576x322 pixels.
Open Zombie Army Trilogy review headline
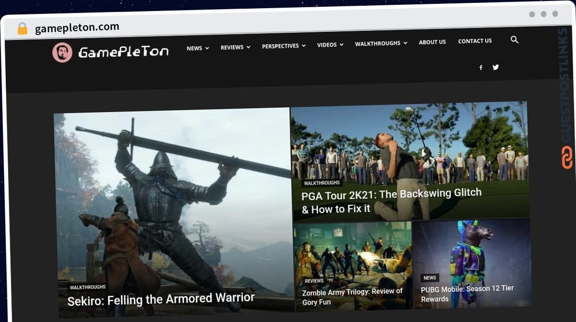(352, 297)
